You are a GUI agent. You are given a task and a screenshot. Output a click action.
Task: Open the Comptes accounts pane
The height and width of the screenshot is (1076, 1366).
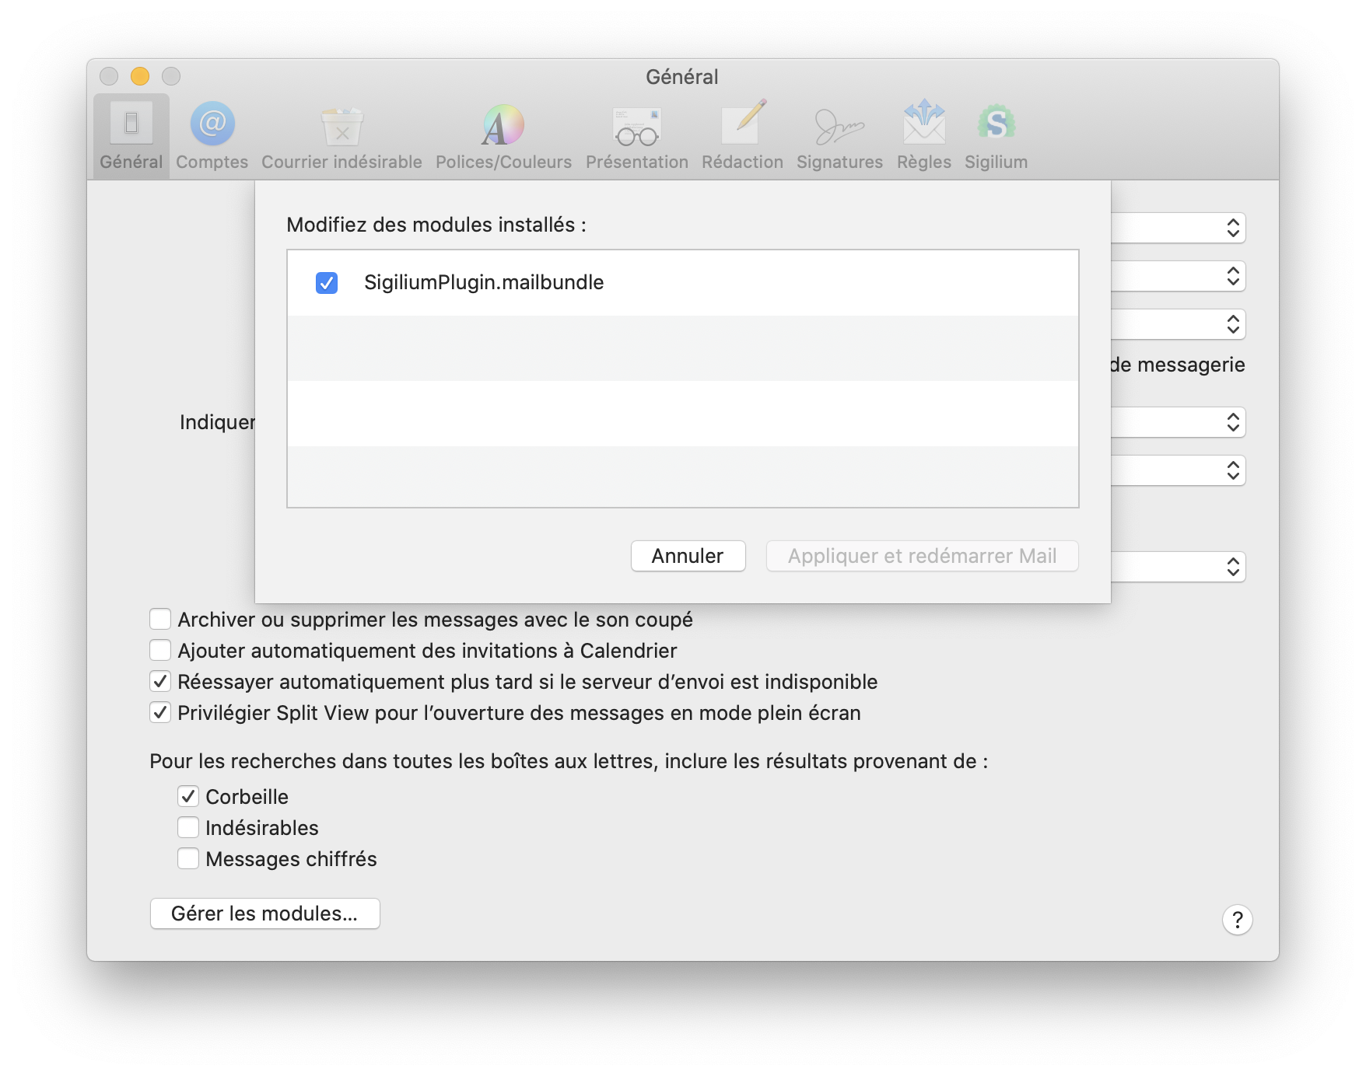(212, 137)
